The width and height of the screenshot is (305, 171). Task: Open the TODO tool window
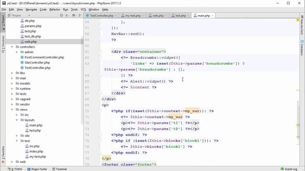[x=15, y=169]
